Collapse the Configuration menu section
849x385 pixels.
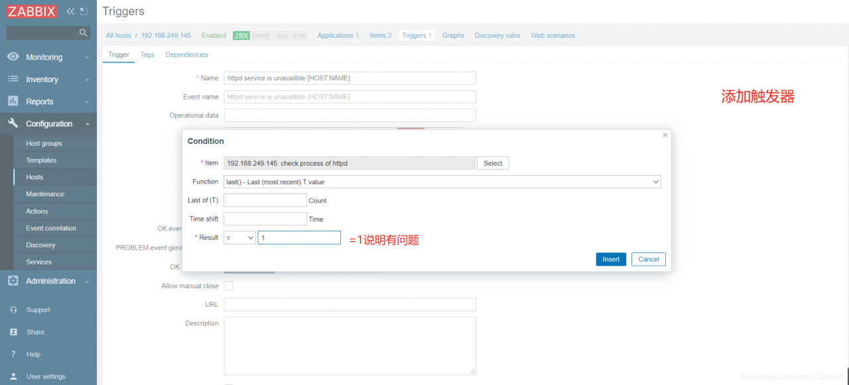(87, 124)
